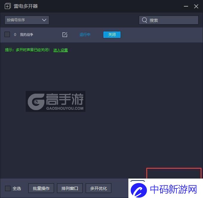Image resolution: width=203 pixels, height=198 pixels.
Task: Toggle the 全选 checkbox
Action: 8,188
